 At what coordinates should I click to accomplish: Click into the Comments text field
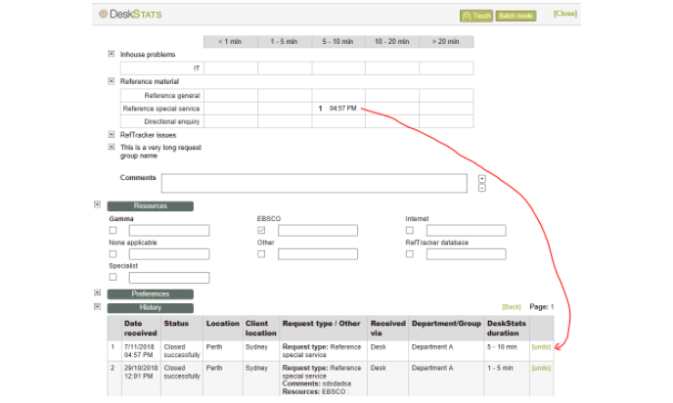[314, 183]
